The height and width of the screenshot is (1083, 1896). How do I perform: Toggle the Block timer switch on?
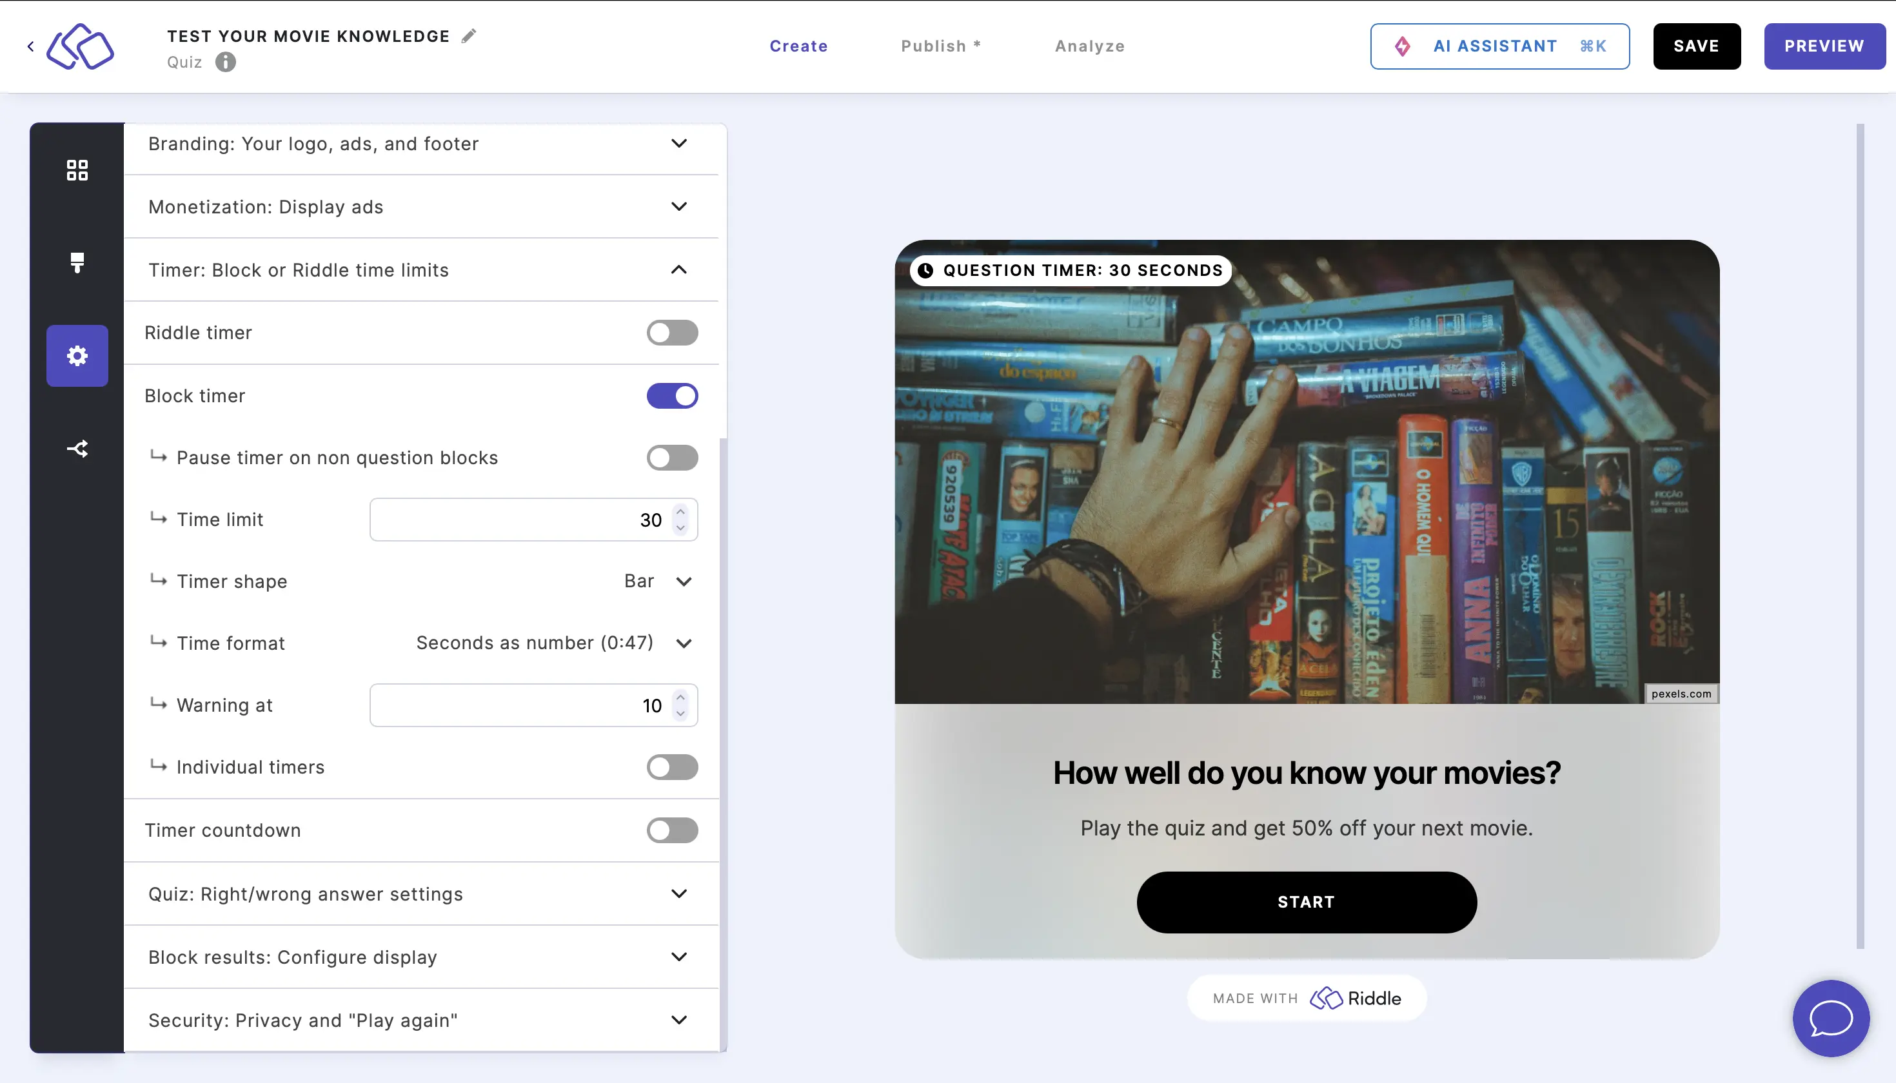pos(672,396)
